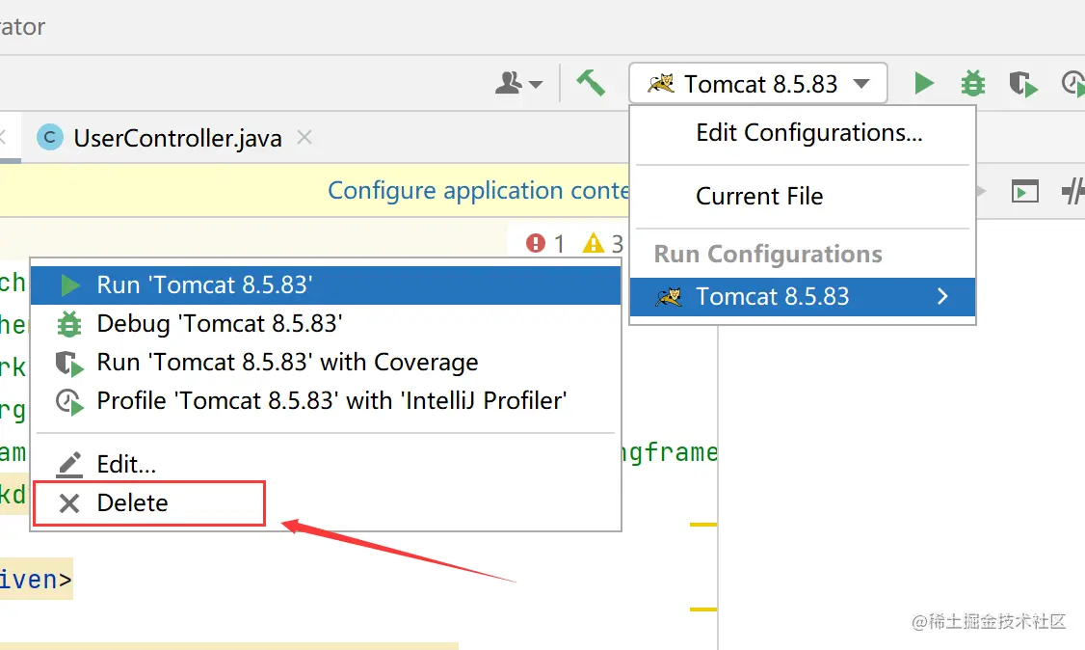This screenshot has height=650, width=1085.
Task: Click the Run with Coverage toolbar icon
Action: tap(1022, 84)
